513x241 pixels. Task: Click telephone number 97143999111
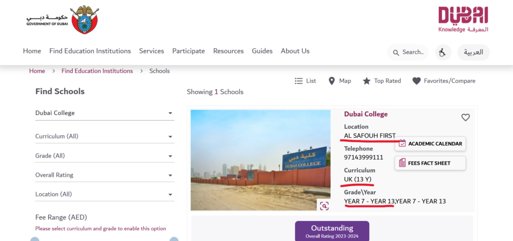[x=364, y=157]
